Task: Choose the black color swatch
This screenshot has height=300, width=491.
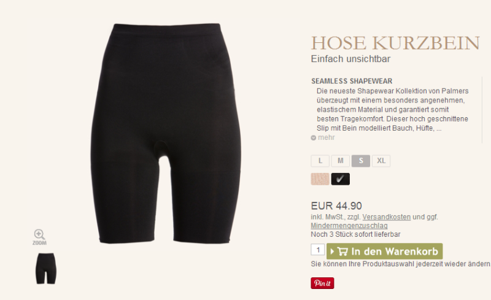Action: 341,179
